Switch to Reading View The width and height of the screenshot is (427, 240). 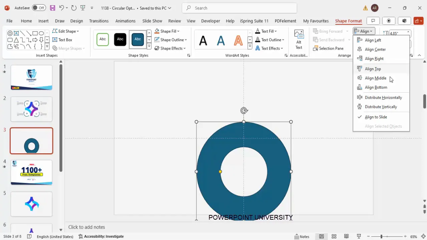[x=347, y=236]
